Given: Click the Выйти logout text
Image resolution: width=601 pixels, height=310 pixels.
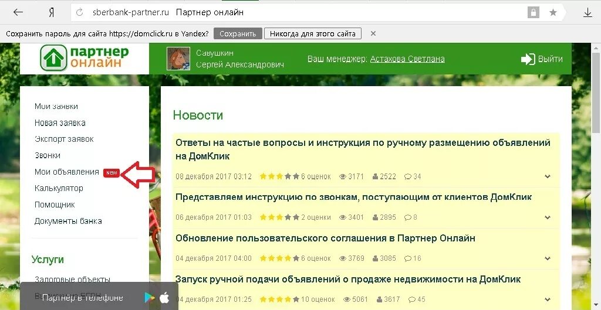Looking at the screenshot, I should click(x=551, y=59).
